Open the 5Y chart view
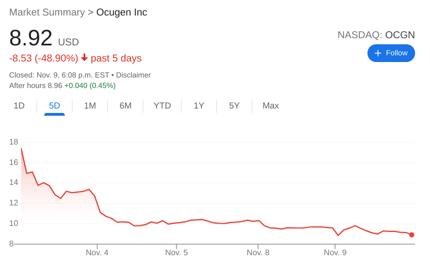 234,106
